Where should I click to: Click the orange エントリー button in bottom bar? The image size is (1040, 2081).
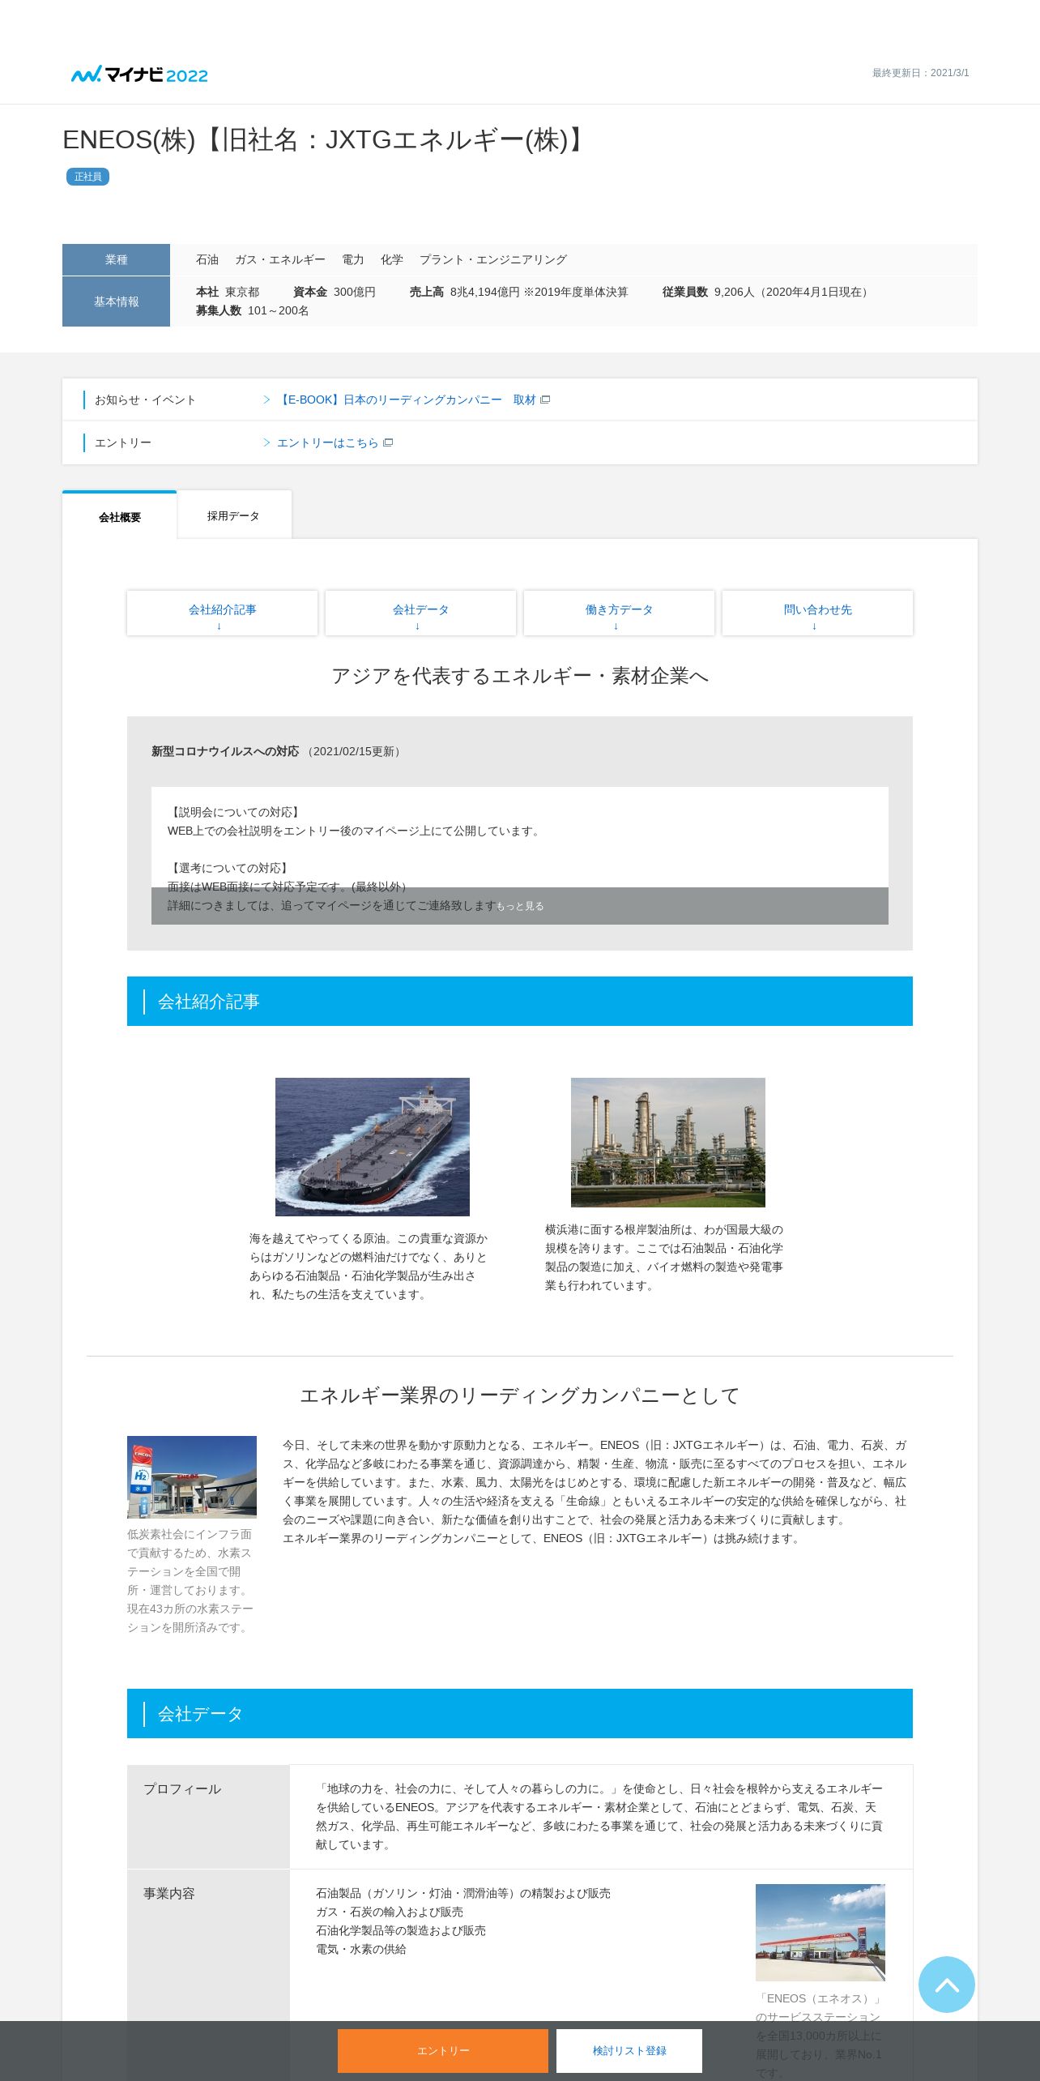click(443, 2050)
